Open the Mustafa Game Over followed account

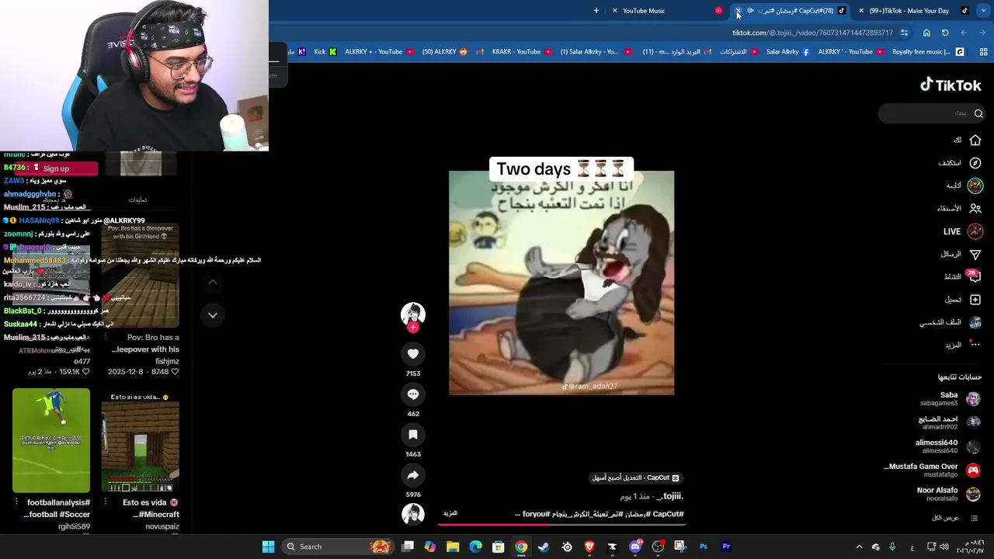coord(932,470)
